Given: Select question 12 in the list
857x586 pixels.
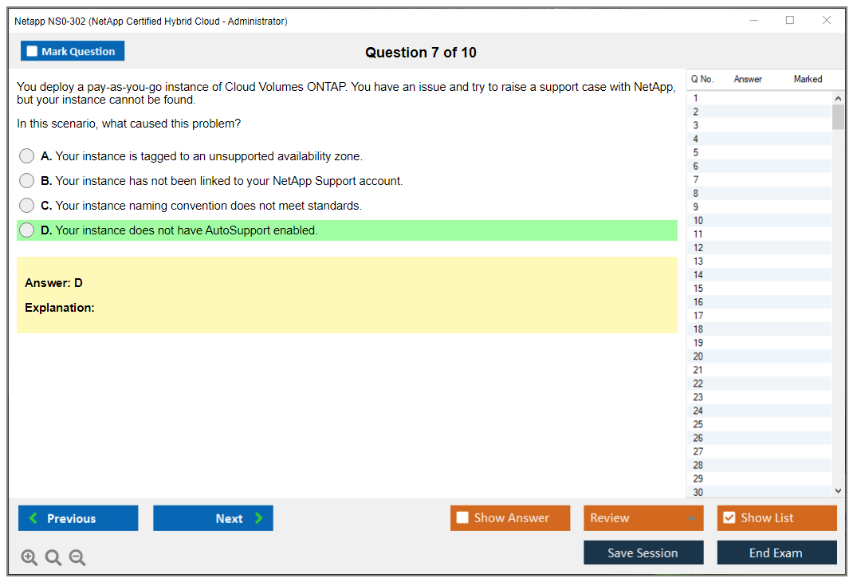Looking at the screenshot, I should (698, 248).
